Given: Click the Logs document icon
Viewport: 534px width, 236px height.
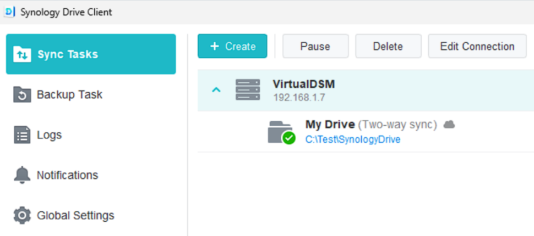Looking at the screenshot, I should click(x=22, y=135).
